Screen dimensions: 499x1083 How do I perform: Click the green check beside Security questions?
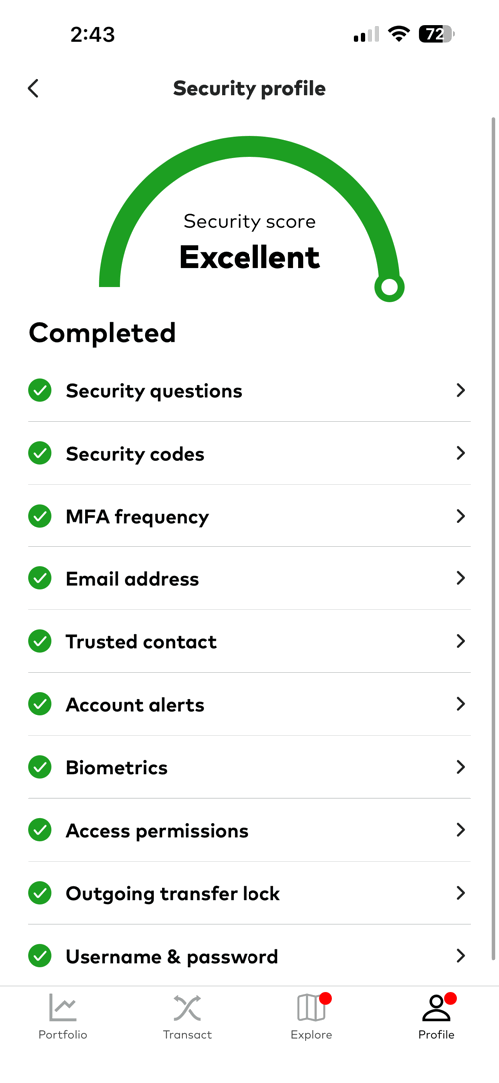[40, 391]
